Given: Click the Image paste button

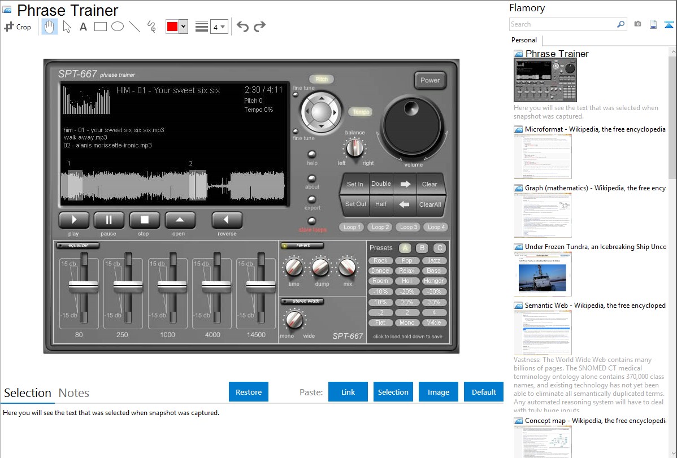Looking at the screenshot, I should 439,392.
